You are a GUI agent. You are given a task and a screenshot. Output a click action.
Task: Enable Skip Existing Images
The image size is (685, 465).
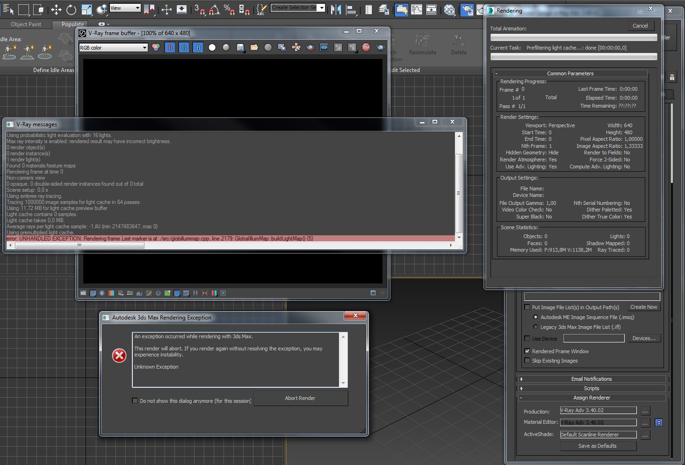coord(527,361)
